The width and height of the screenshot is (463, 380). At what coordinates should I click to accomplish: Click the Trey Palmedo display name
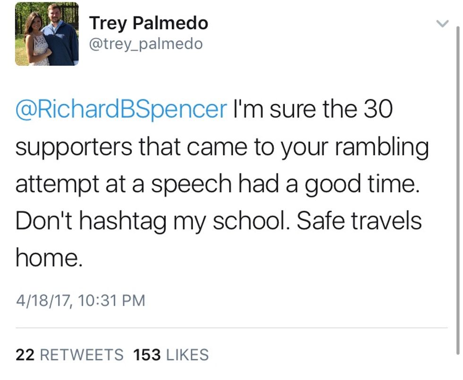coord(148,22)
